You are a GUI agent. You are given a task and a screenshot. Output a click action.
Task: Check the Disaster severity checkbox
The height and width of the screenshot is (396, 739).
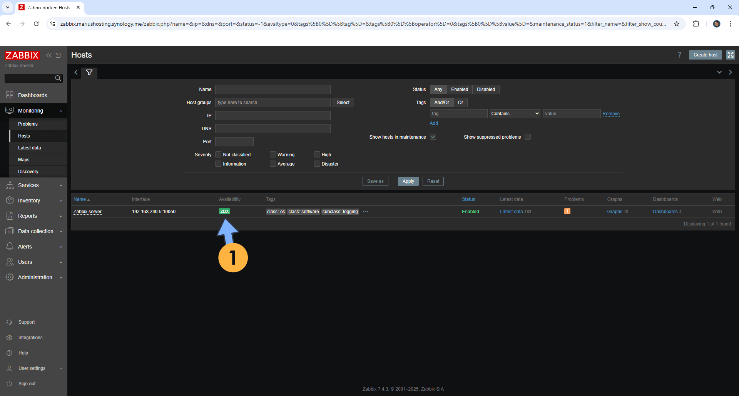[317, 164]
